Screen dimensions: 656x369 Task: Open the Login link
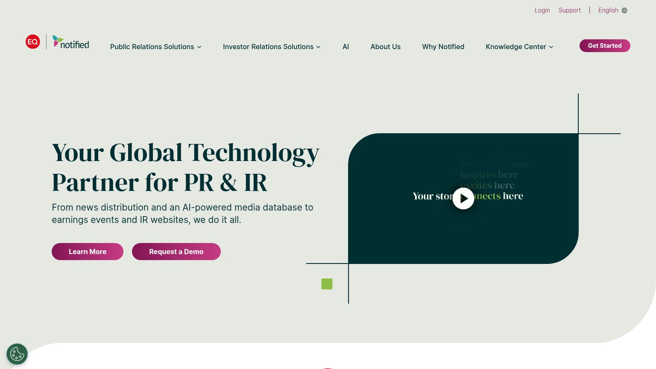point(542,10)
